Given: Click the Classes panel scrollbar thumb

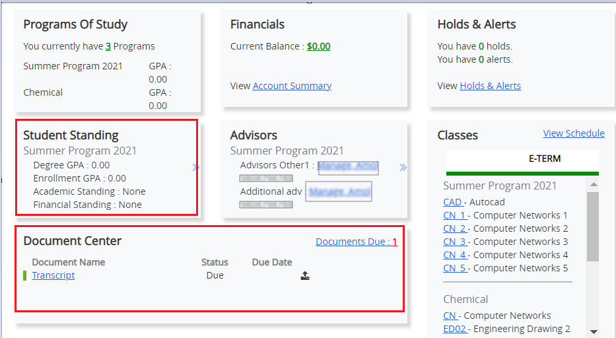Looking at the screenshot, I should pyautogui.click(x=593, y=224).
